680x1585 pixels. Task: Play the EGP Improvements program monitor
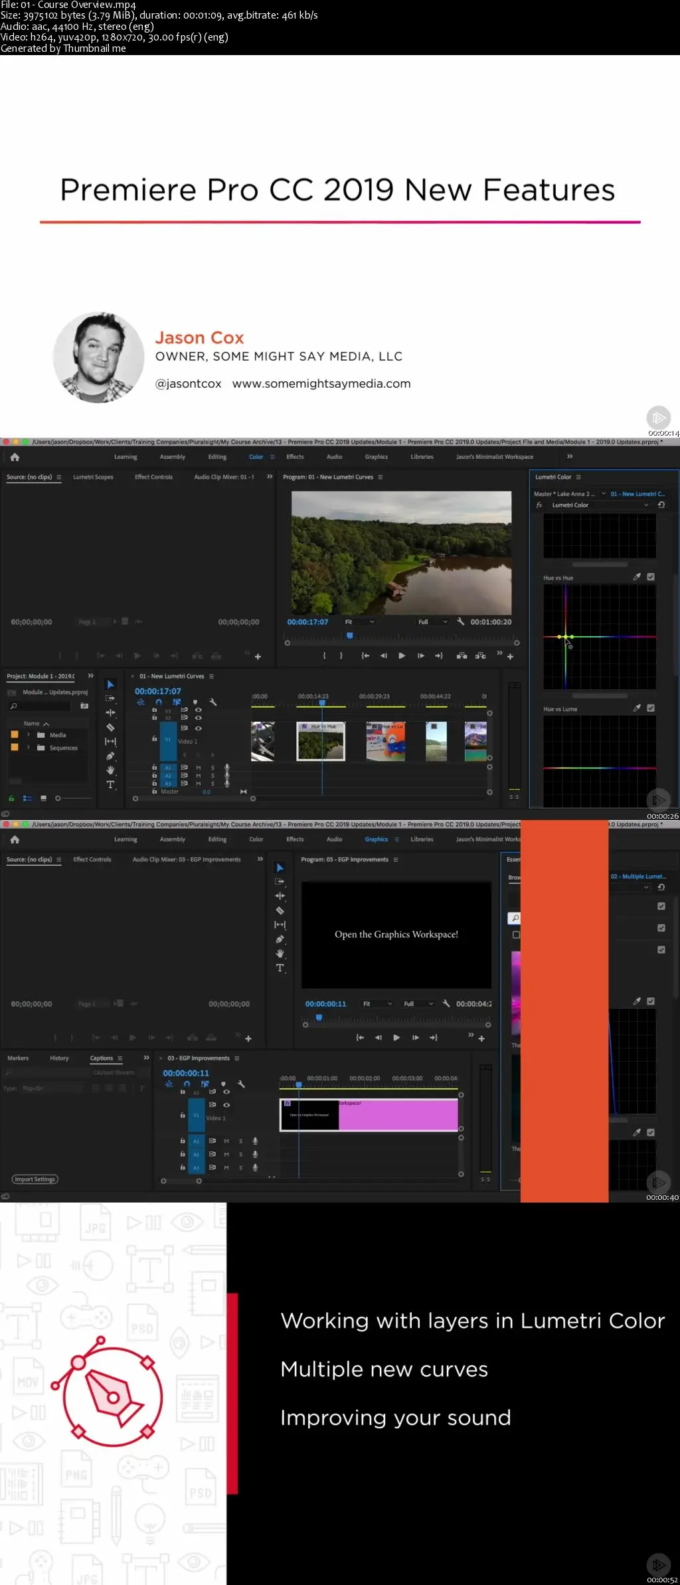click(x=396, y=1038)
